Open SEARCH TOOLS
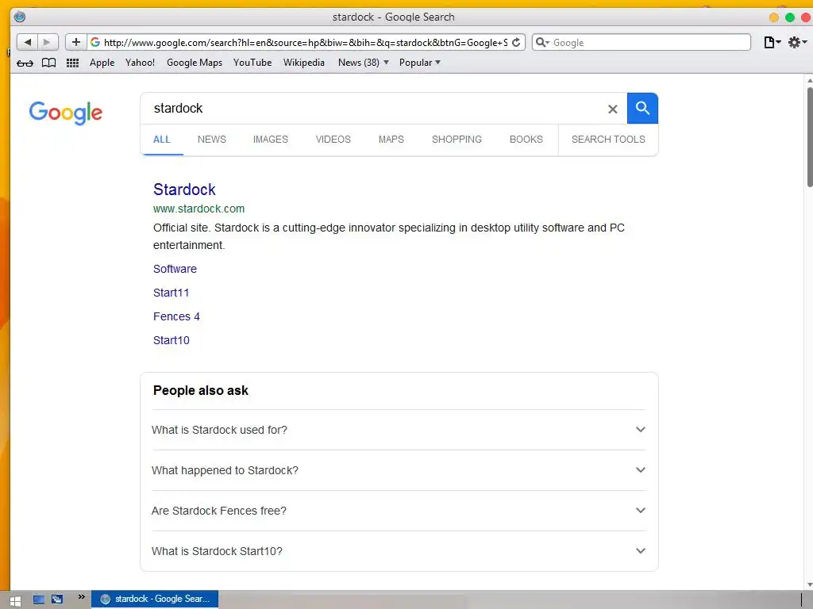This screenshot has height=609, width=813. (x=609, y=140)
